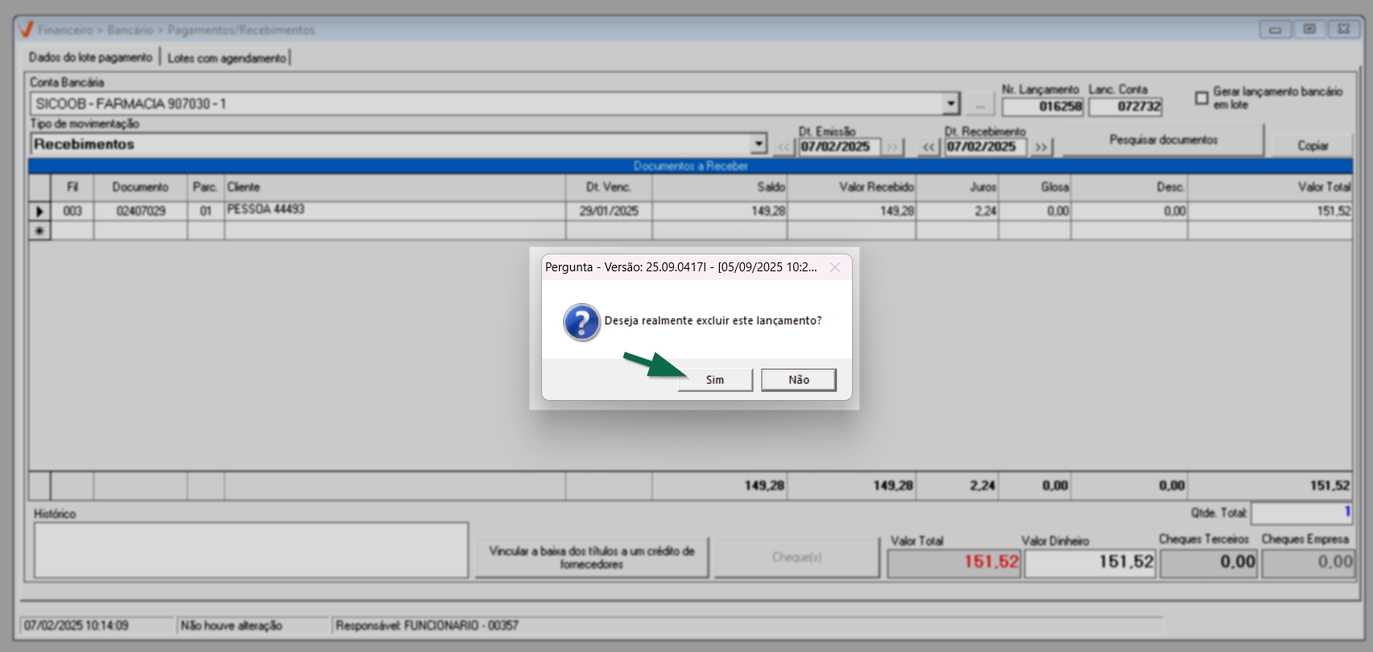Minimize the Pagamentos/Recebimentos window
Image resolution: width=1373 pixels, height=652 pixels.
coord(1276,30)
